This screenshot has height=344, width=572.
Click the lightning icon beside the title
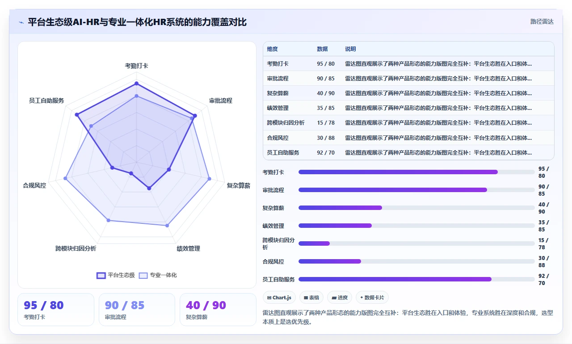pos(21,22)
